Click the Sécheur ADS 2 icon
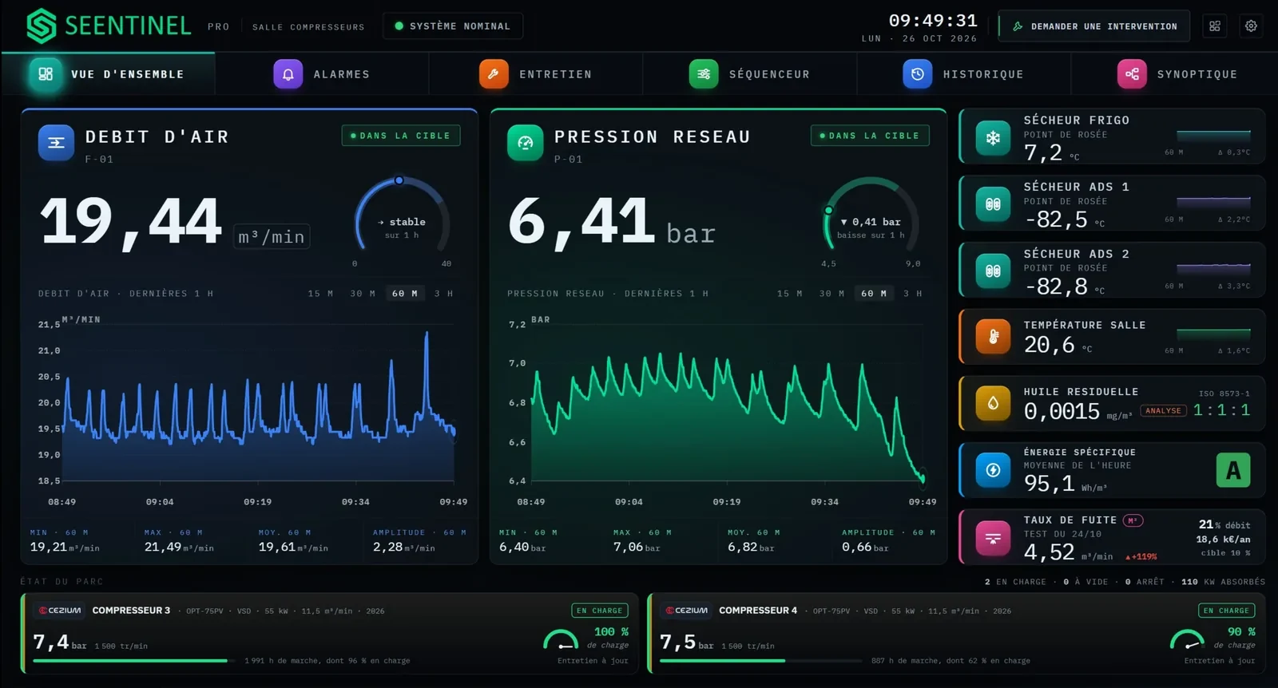The image size is (1278, 688). tap(993, 271)
